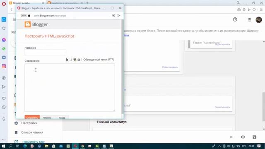Save the HTML/JavaScript gadget with the orange button
265x149 pixels.
coord(32,117)
